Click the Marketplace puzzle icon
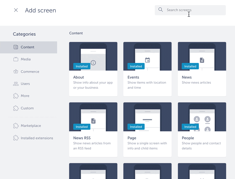 [16, 126]
